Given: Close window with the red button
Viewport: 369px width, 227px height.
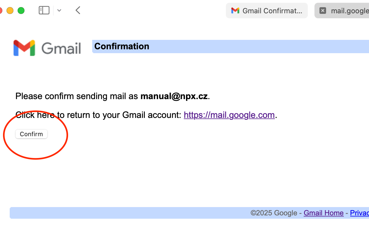Looking at the screenshot, I should coord(1,11).
